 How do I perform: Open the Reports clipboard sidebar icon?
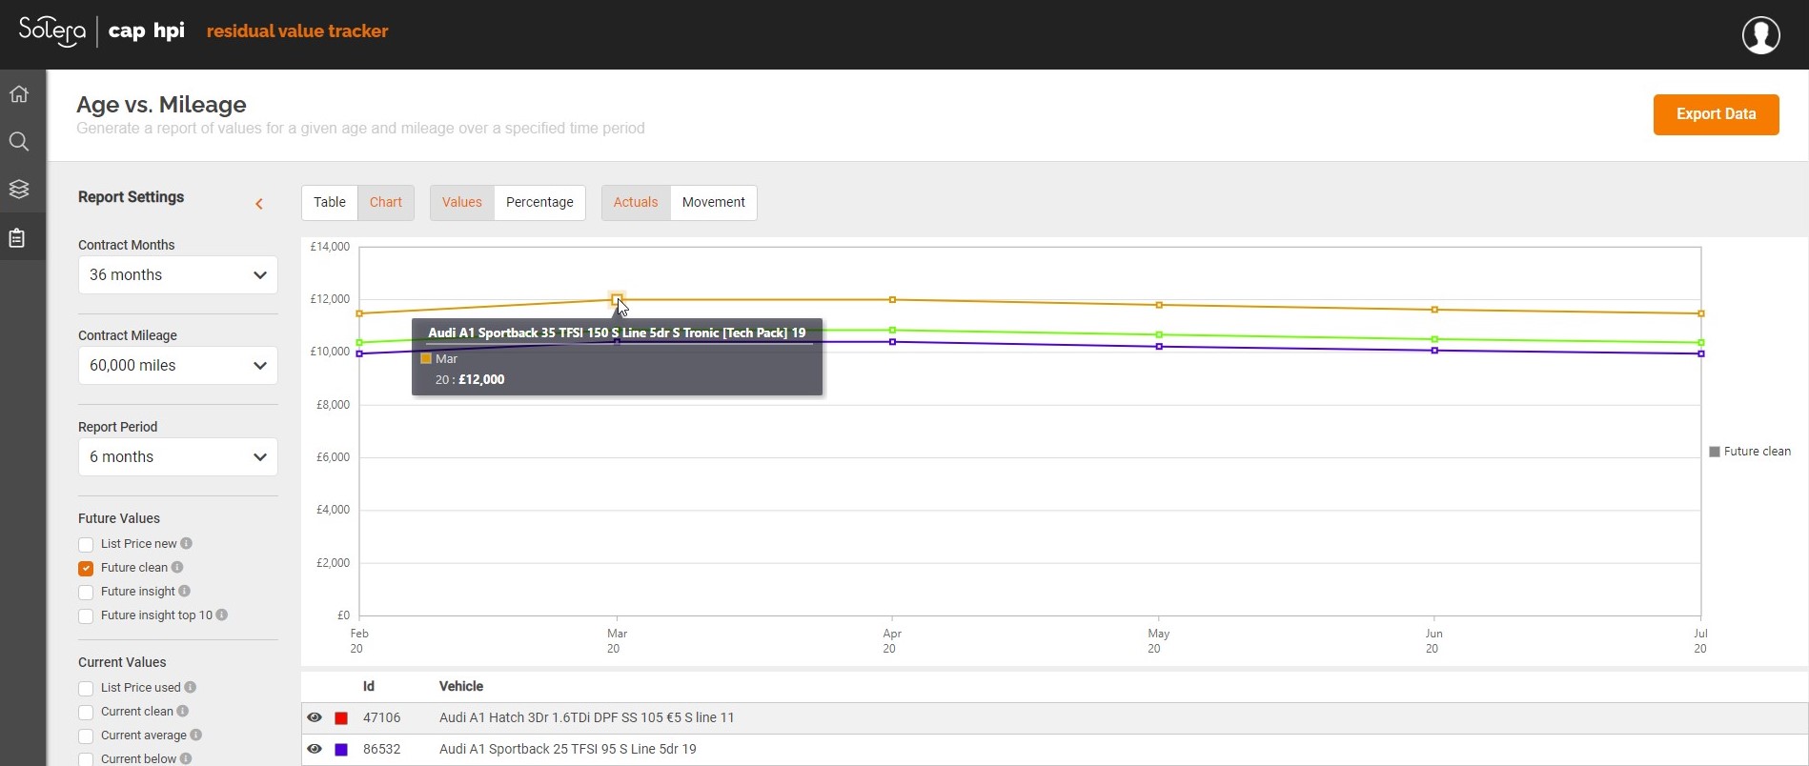(17, 238)
